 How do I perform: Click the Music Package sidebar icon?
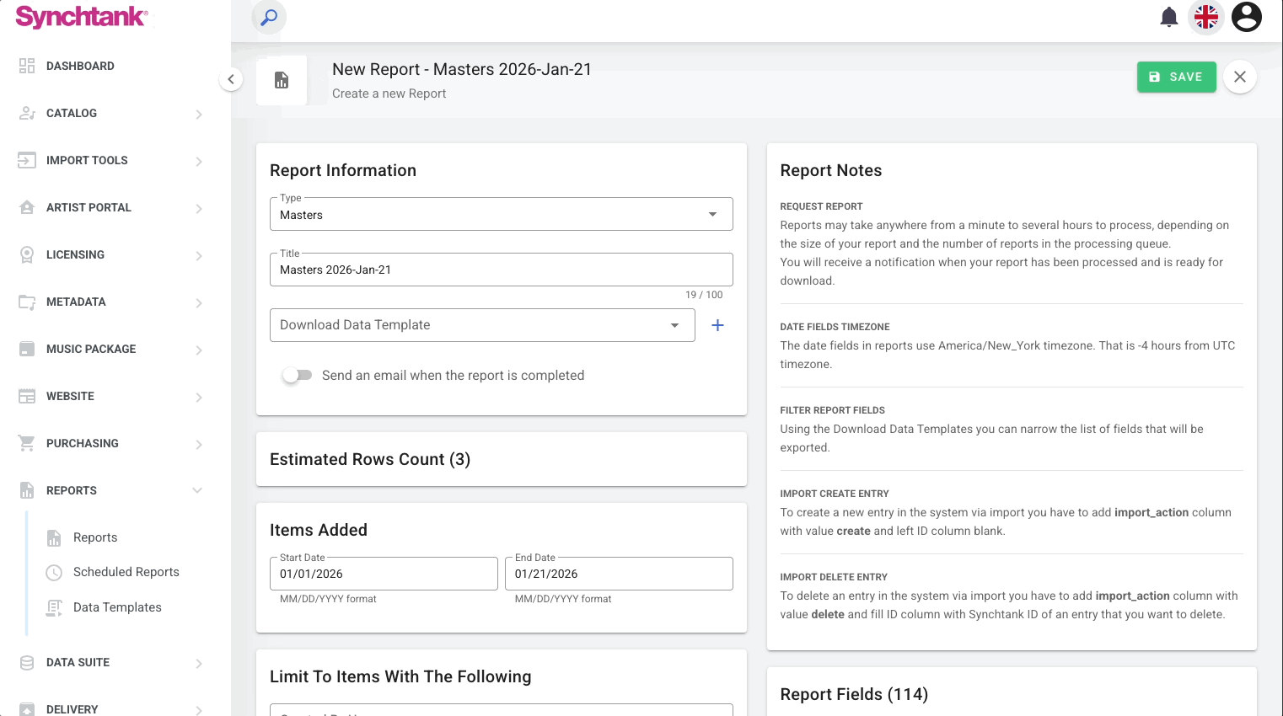(x=27, y=349)
